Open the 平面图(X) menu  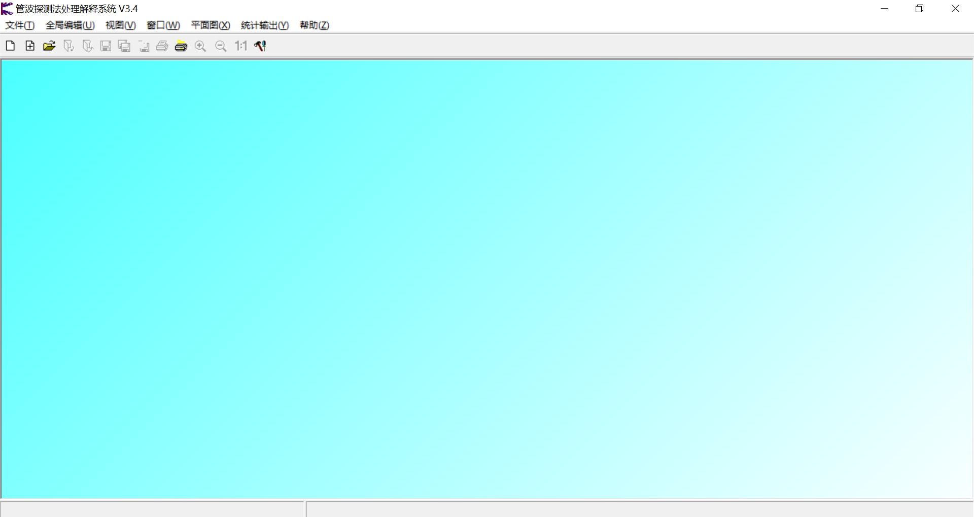(x=211, y=25)
